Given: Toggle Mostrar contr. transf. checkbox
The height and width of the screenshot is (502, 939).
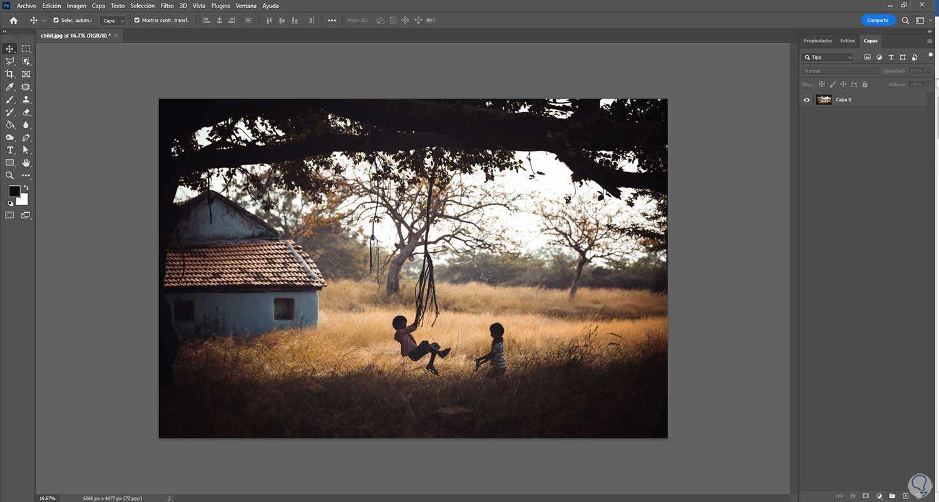Looking at the screenshot, I should [x=137, y=20].
